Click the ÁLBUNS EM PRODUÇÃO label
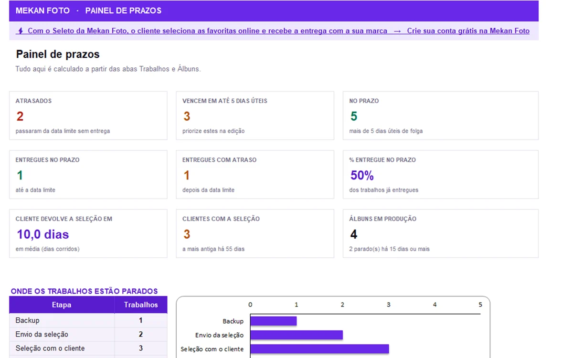The width and height of the screenshot is (573, 358). tap(383, 219)
